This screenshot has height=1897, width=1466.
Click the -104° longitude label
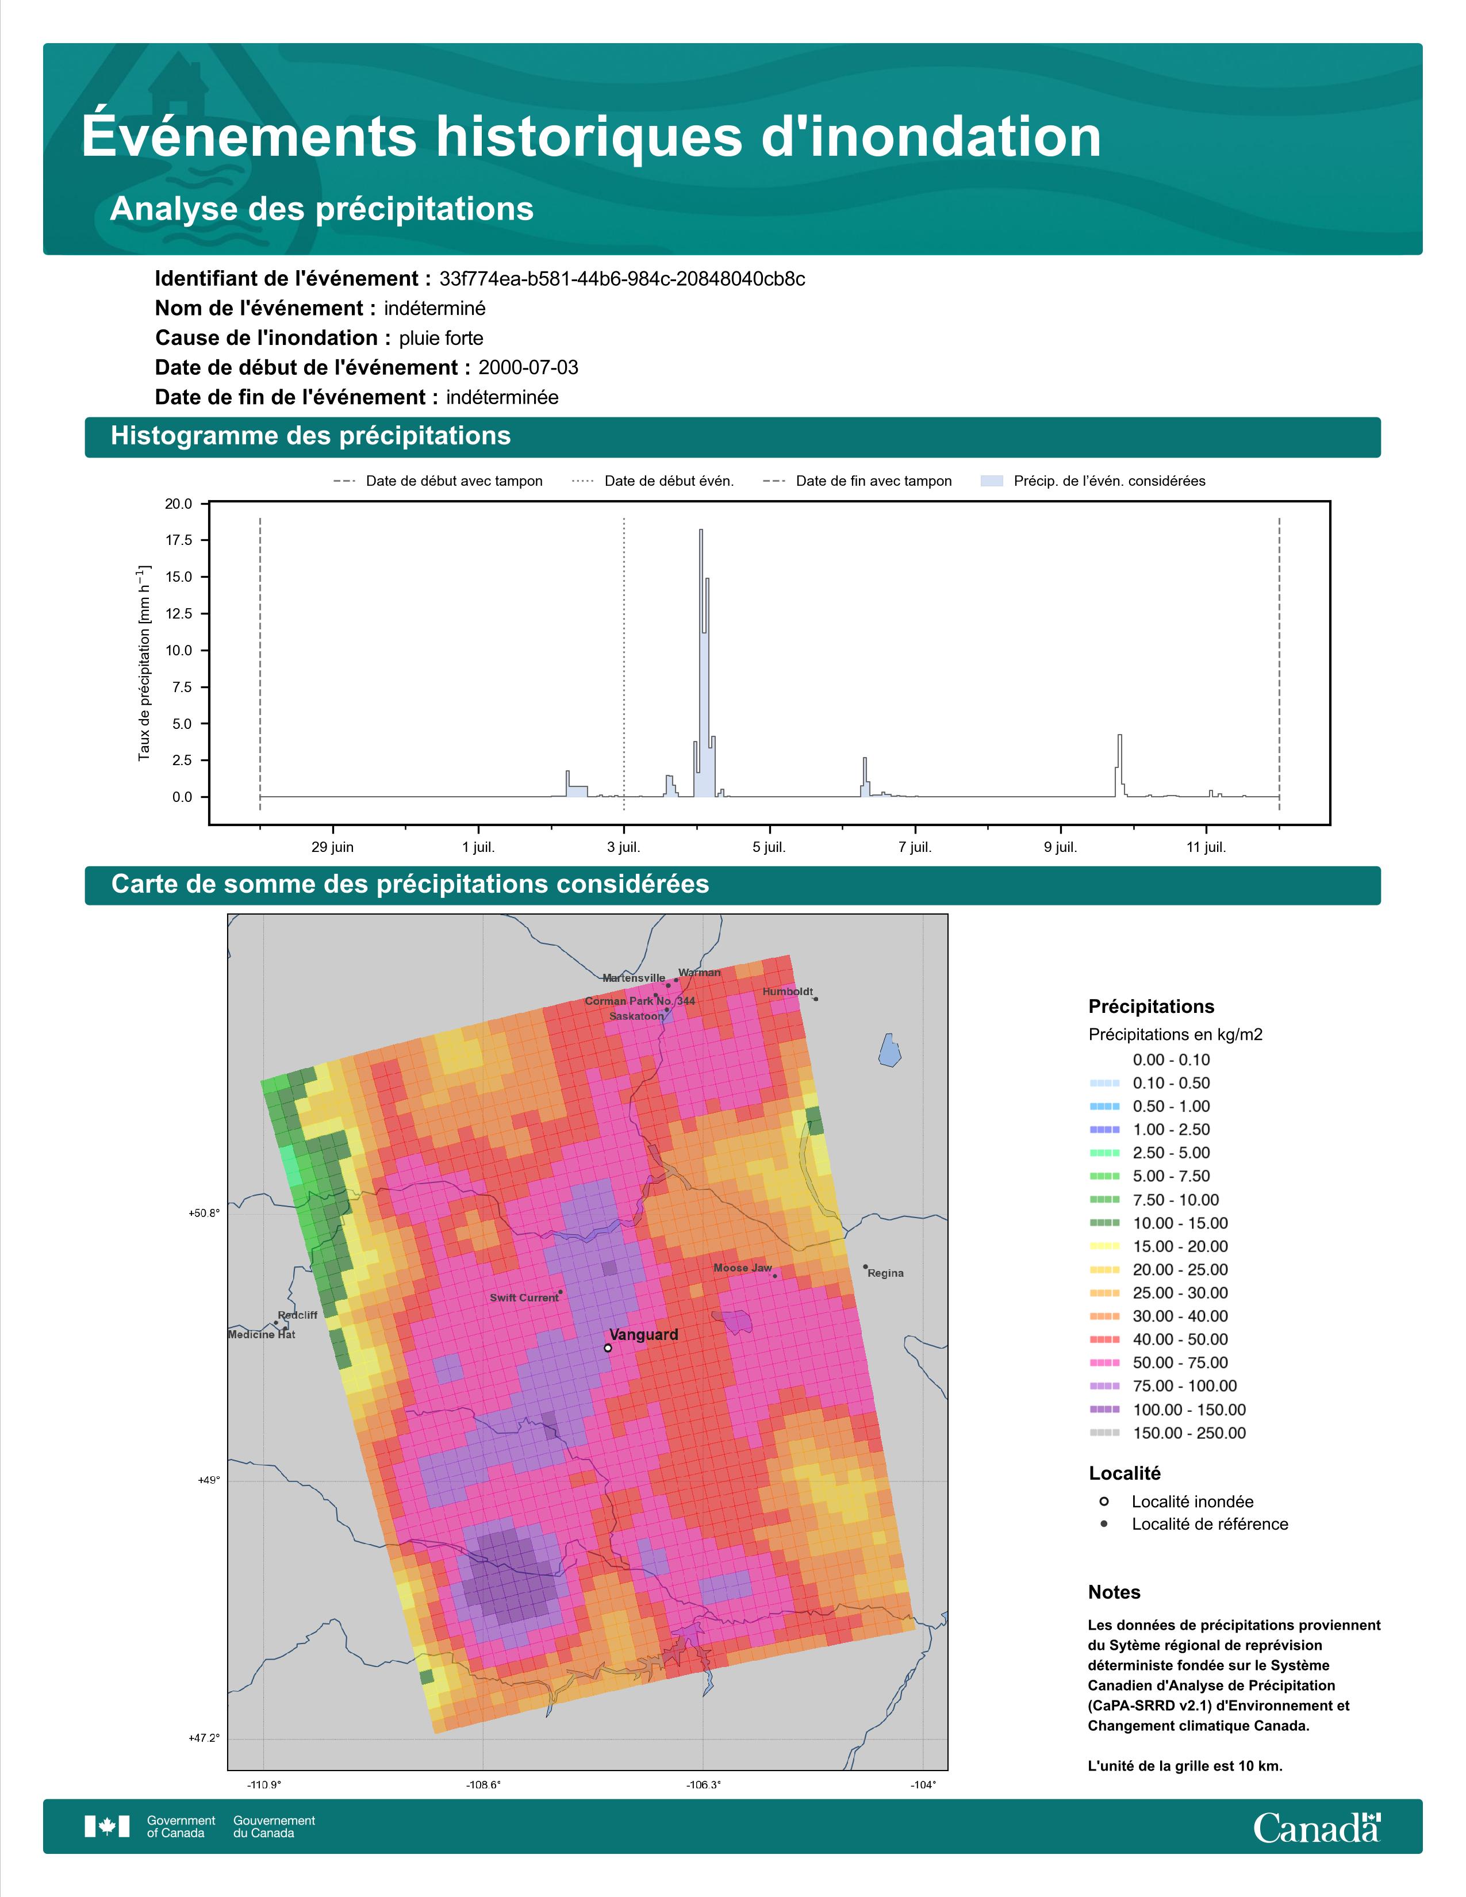tap(923, 1785)
